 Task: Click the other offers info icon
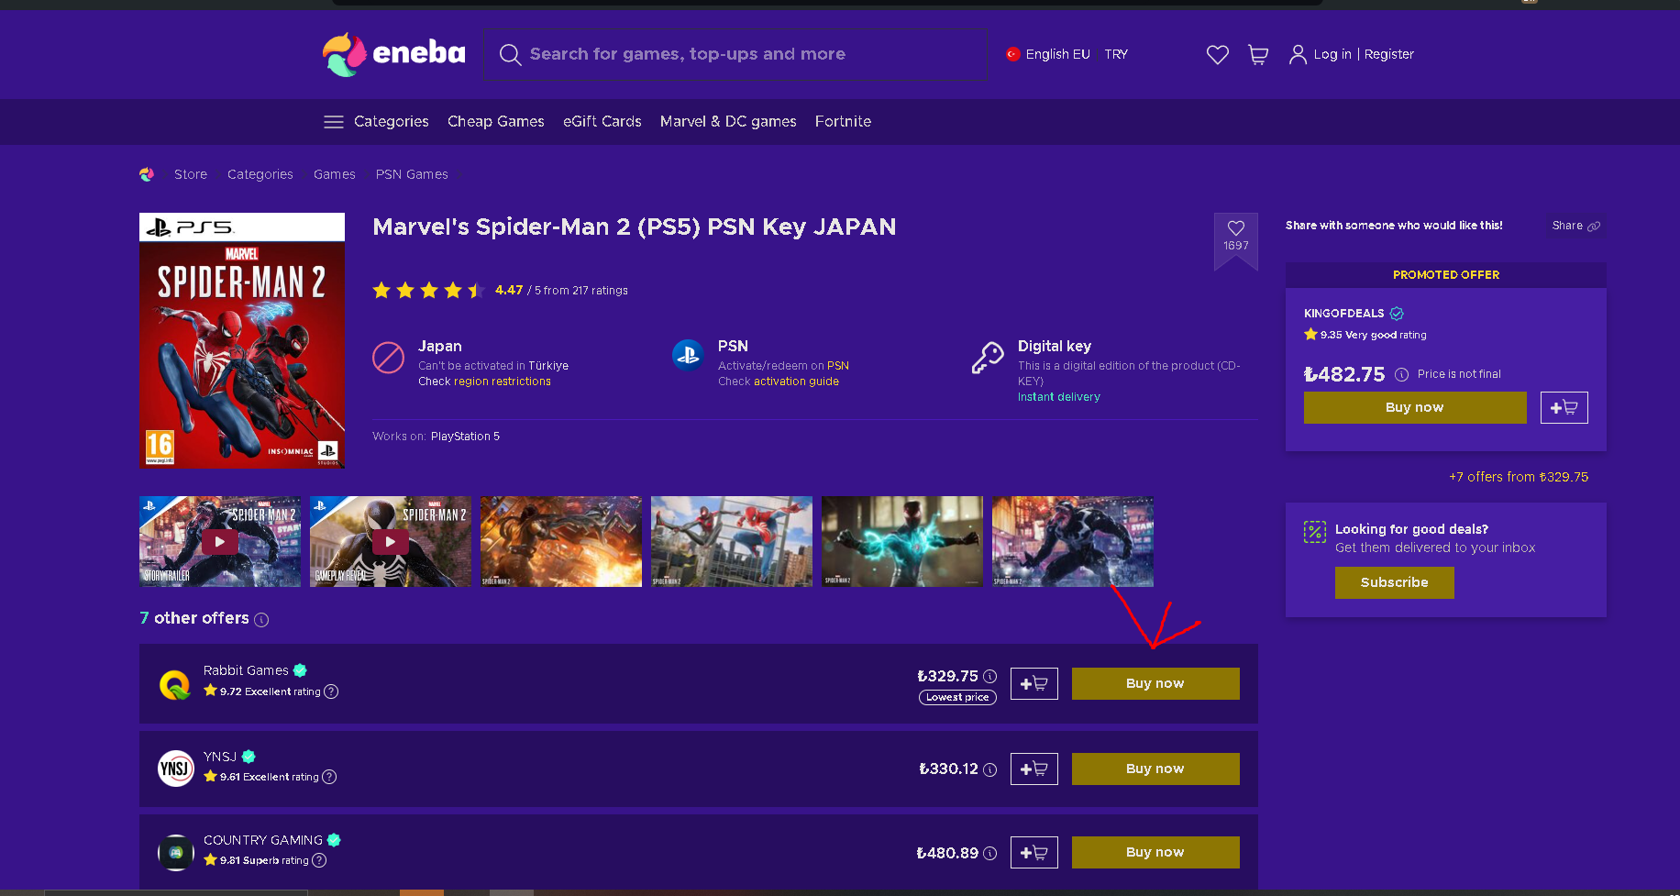[261, 620]
